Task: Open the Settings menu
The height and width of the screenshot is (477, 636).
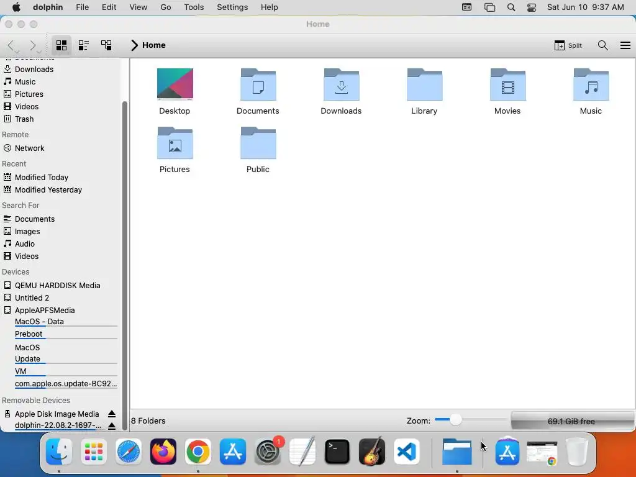Action: coord(232,7)
